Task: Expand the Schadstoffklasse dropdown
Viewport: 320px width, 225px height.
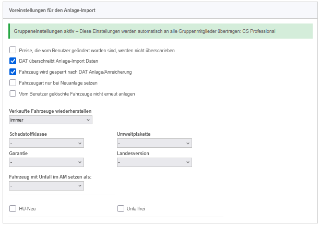Action: click(x=46, y=143)
